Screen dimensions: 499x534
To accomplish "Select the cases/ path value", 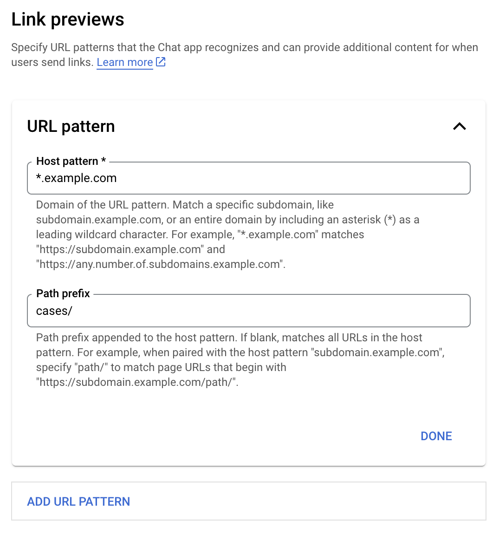I will pyautogui.click(x=54, y=311).
